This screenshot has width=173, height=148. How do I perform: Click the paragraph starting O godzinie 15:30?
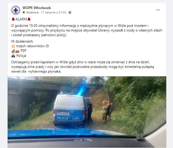(87, 30)
